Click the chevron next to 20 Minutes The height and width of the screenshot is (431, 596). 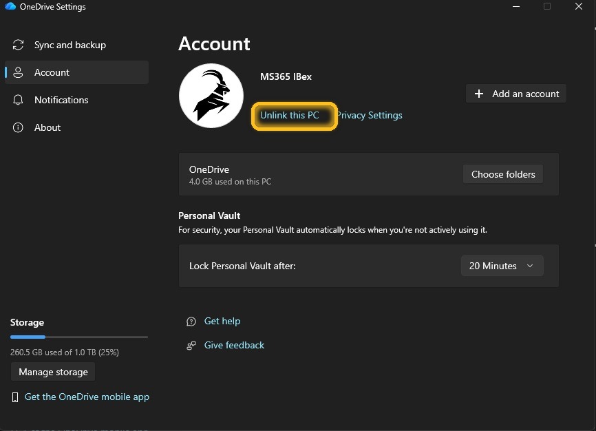(530, 266)
